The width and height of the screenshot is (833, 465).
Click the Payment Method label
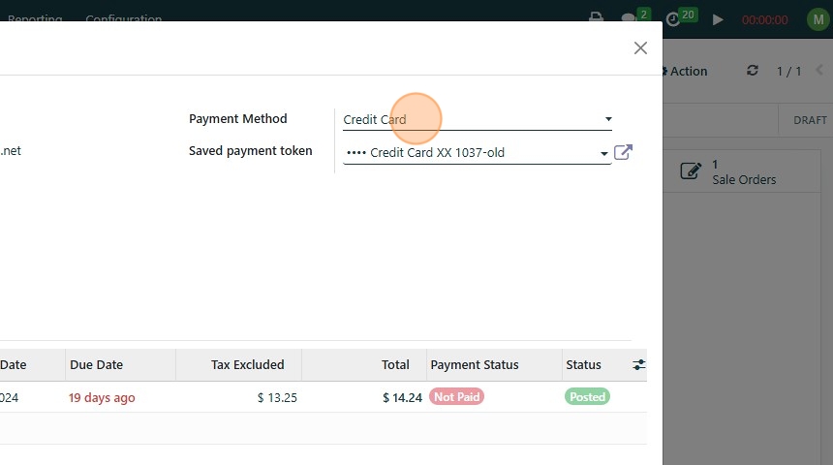click(x=238, y=118)
